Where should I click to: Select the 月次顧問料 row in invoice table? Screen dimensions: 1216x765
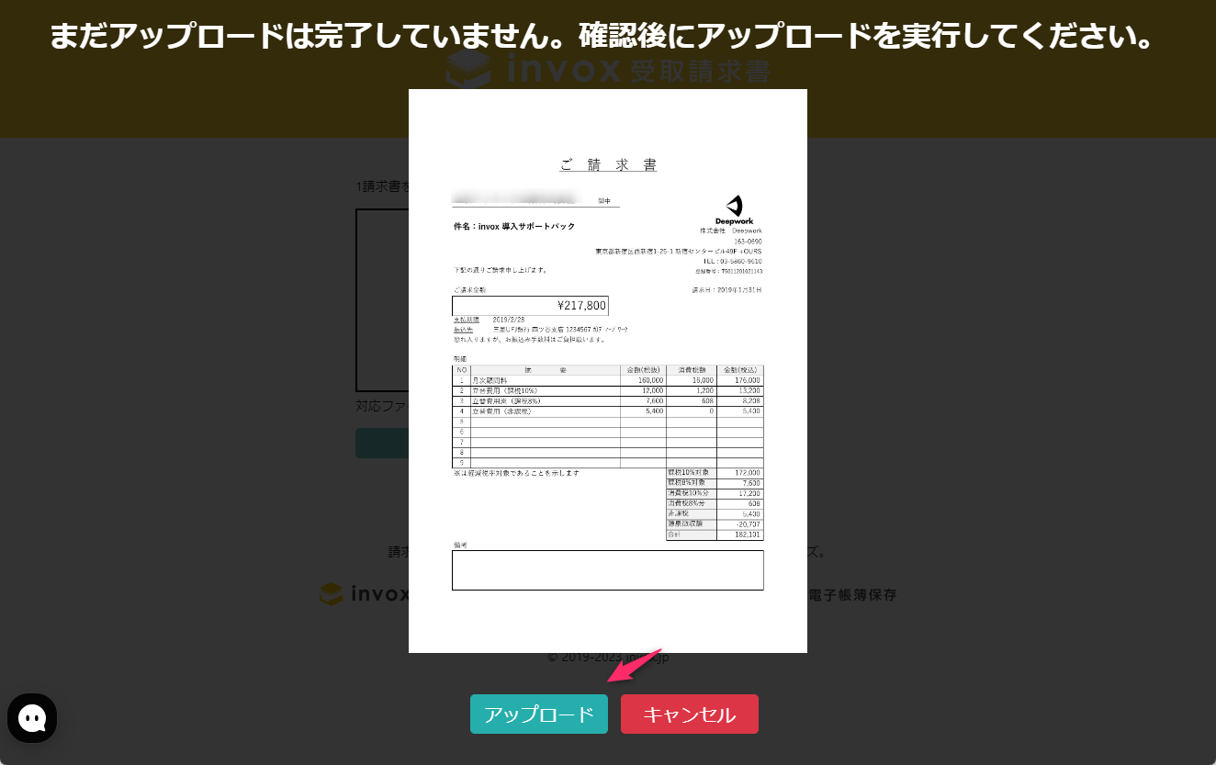544,379
